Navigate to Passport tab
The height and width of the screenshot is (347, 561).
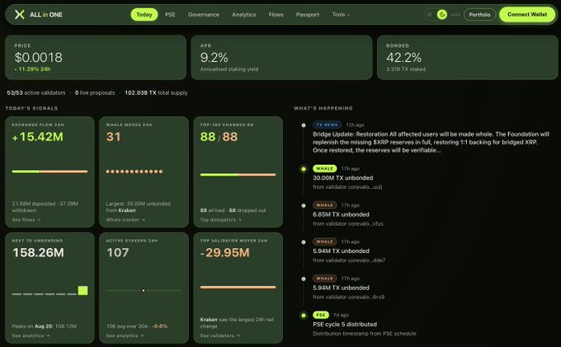coord(308,15)
